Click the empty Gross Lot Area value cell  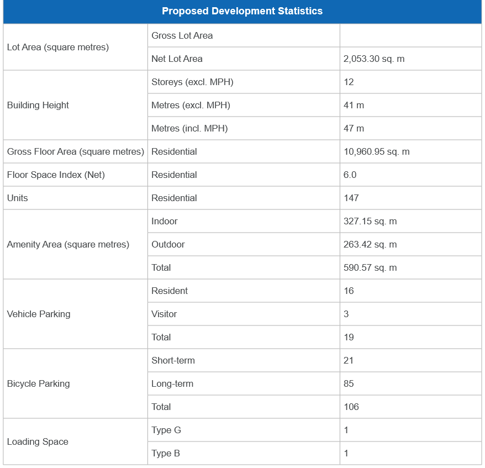click(x=410, y=36)
